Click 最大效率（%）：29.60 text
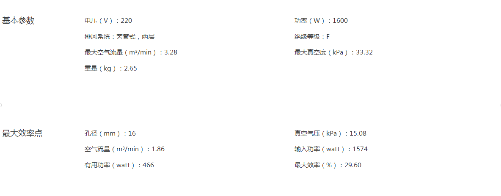The height and width of the screenshot is (196, 501). click(x=328, y=165)
